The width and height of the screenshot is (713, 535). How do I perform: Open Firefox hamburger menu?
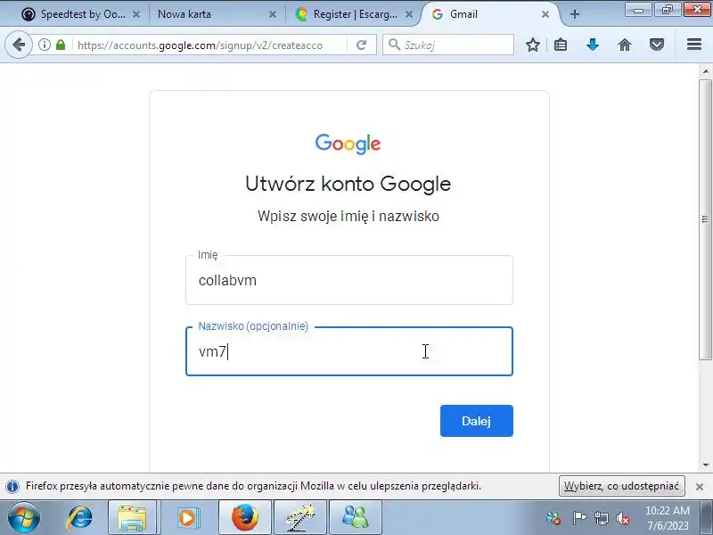tap(694, 44)
